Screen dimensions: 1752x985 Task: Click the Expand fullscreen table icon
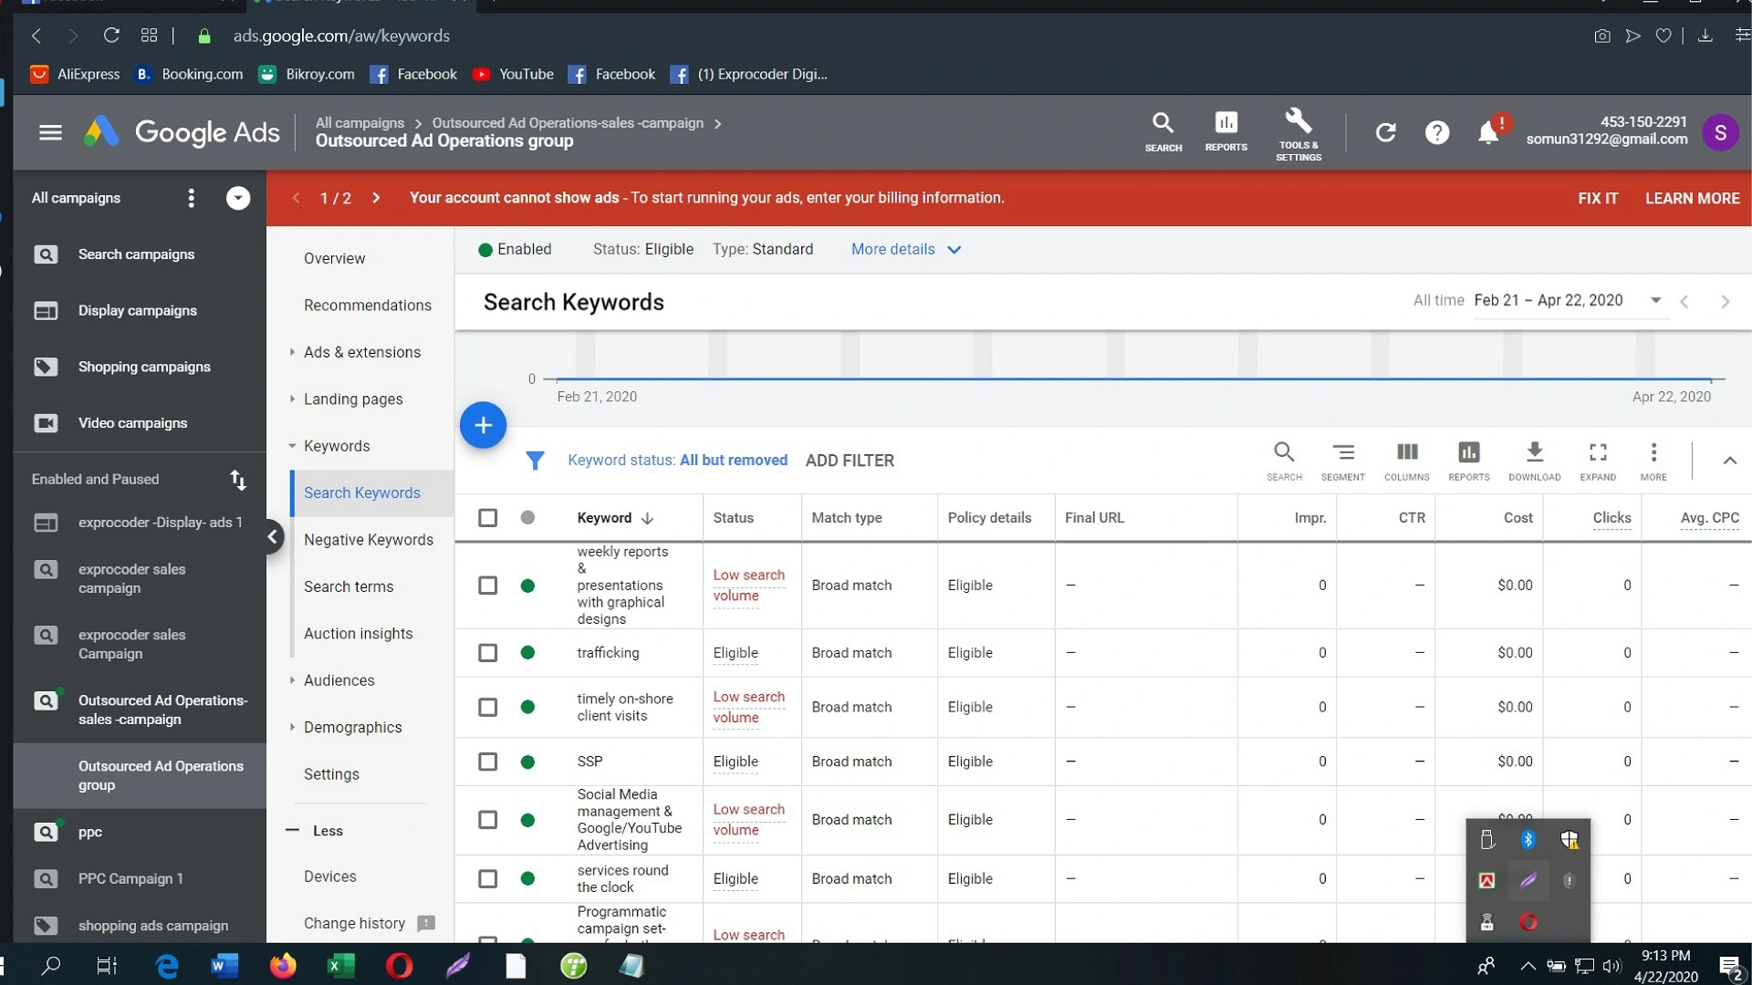[x=1598, y=452]
